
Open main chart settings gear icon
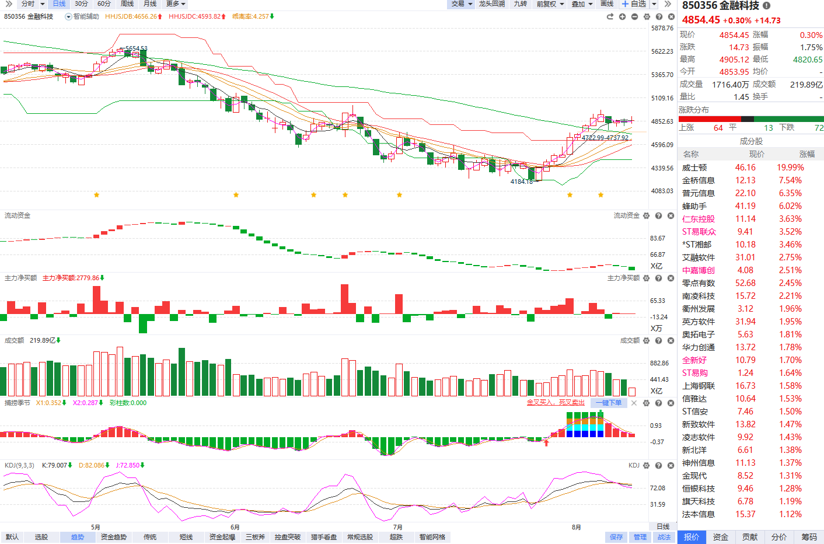tap(647, 16)
